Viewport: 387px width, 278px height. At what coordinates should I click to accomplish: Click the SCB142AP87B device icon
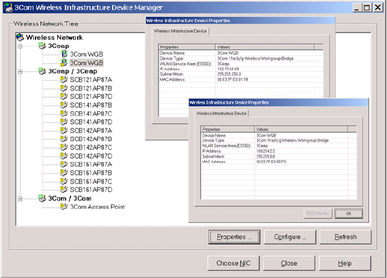pos(63,138)
